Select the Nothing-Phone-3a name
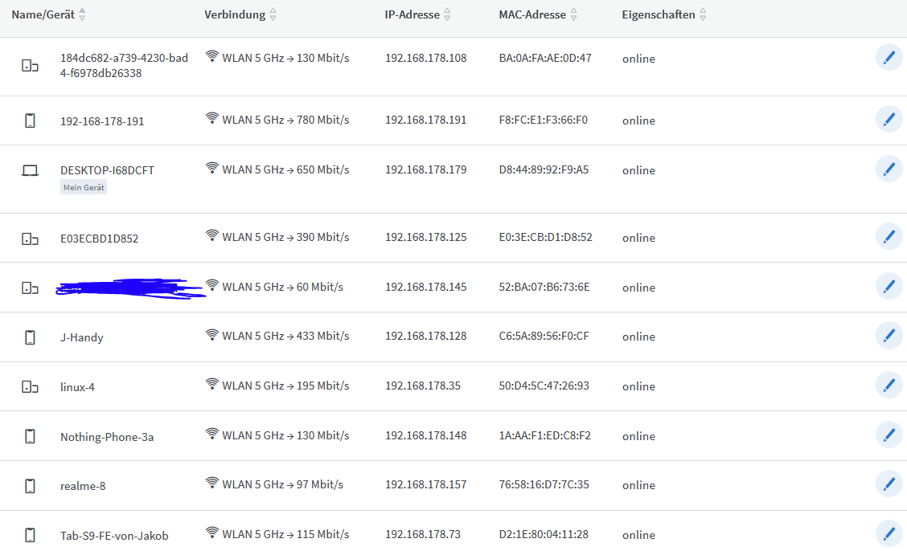 [107, 437]
